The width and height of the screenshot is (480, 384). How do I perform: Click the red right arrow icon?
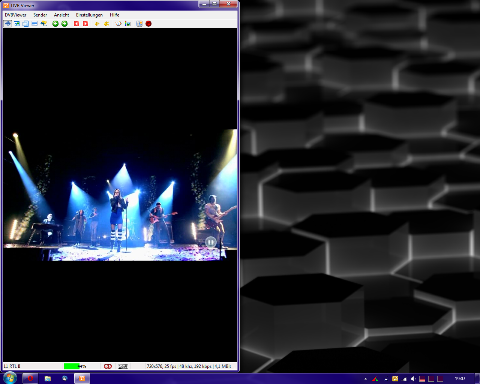(x=85, y=24)
